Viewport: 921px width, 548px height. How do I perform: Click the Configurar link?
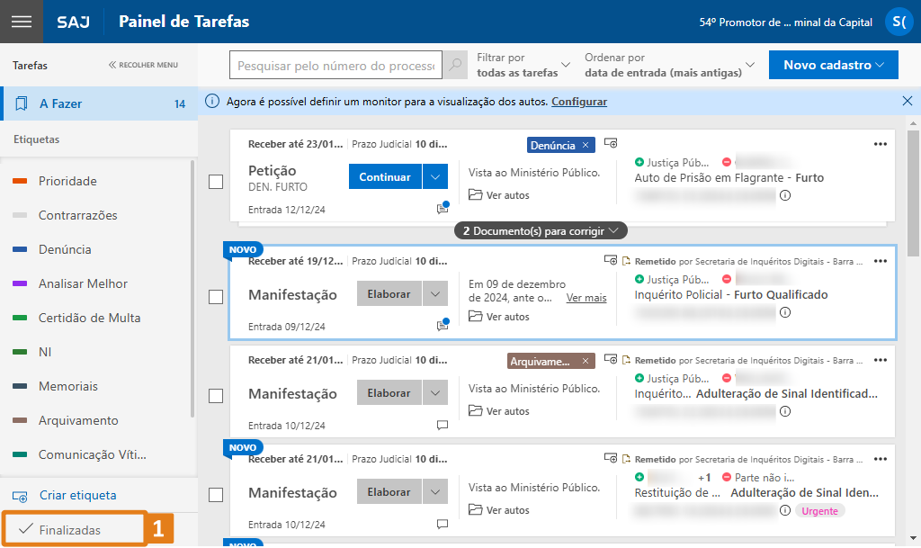pyautogui.click(x=578, y=102)
